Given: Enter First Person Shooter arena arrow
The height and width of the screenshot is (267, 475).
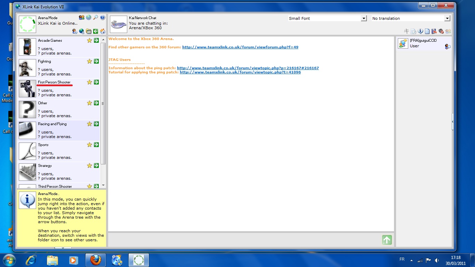Looking at the screenshot, I should (x=96, y=82).
